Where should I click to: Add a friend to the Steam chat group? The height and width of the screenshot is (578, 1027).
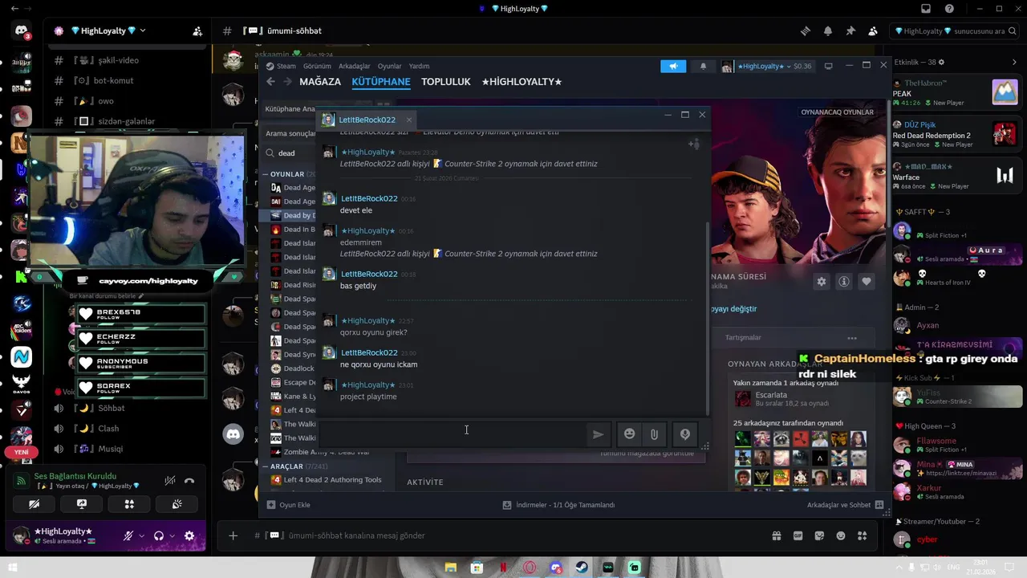point(694,144)
